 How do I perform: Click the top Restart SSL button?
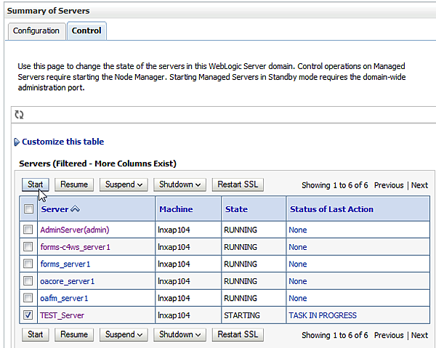pos(238,185)
